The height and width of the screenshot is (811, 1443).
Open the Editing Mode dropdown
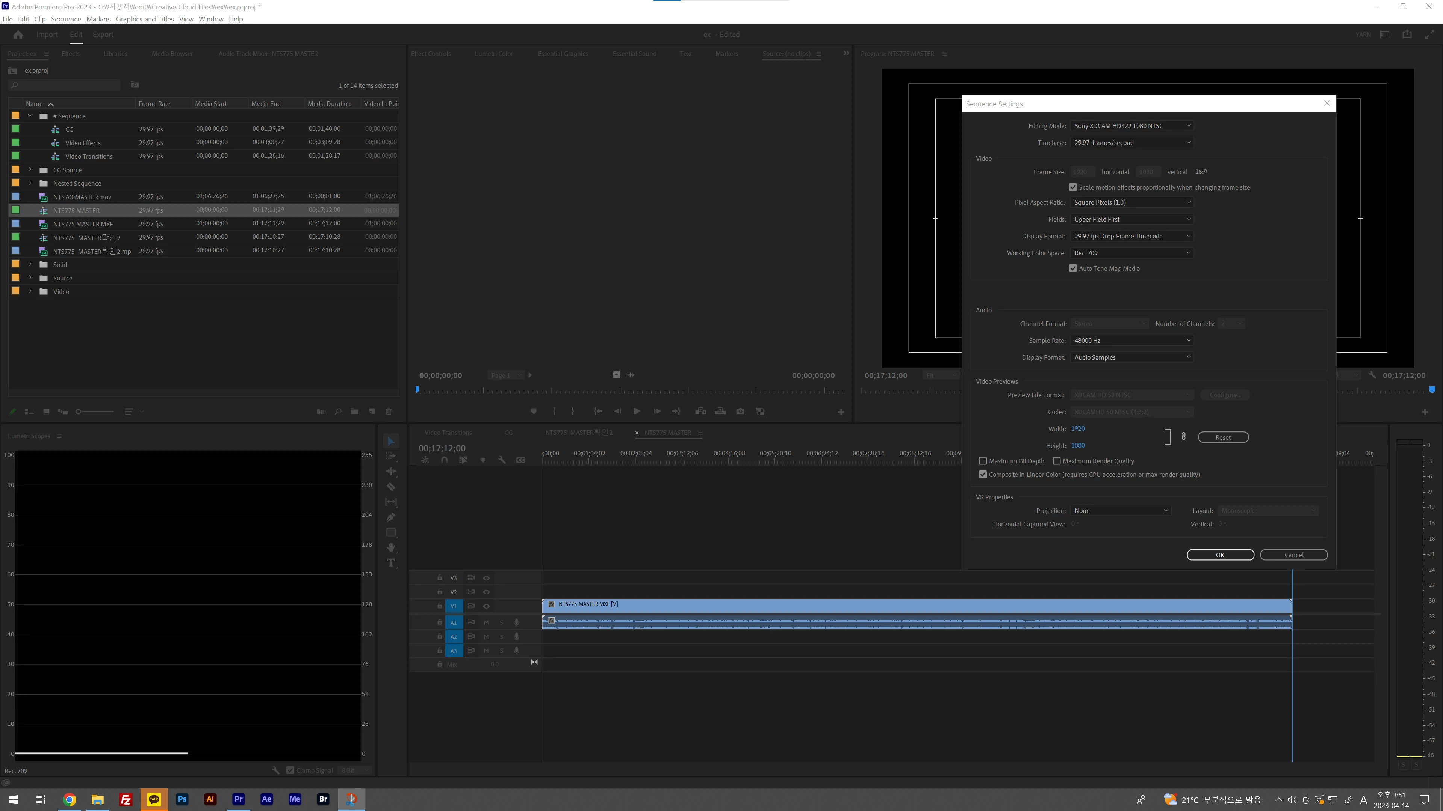point(1131,126)
